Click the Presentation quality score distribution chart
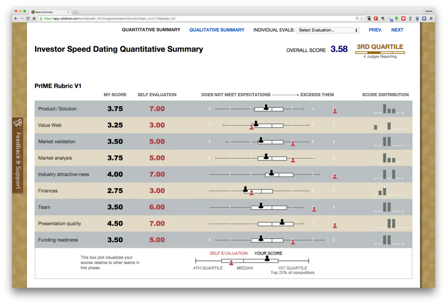 [389, 224]
